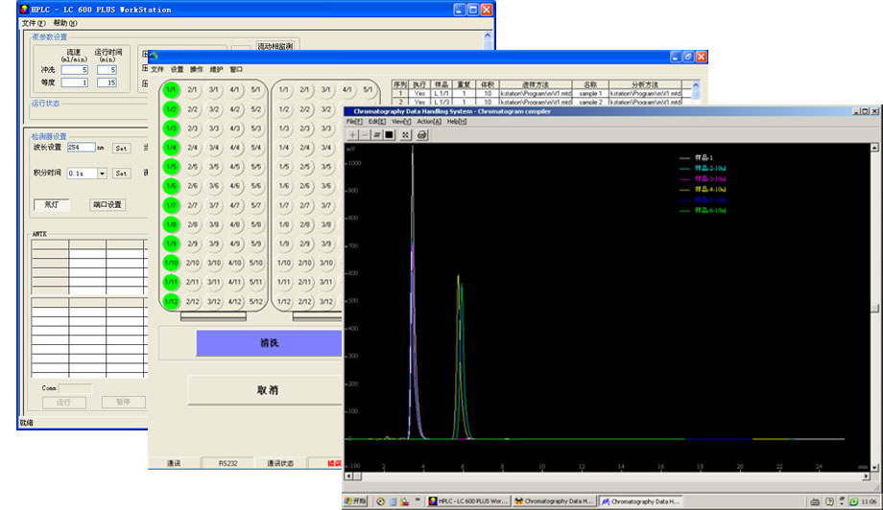Click the 等度 run time field showing 15
Screen dimensions: 883x510
107,82
